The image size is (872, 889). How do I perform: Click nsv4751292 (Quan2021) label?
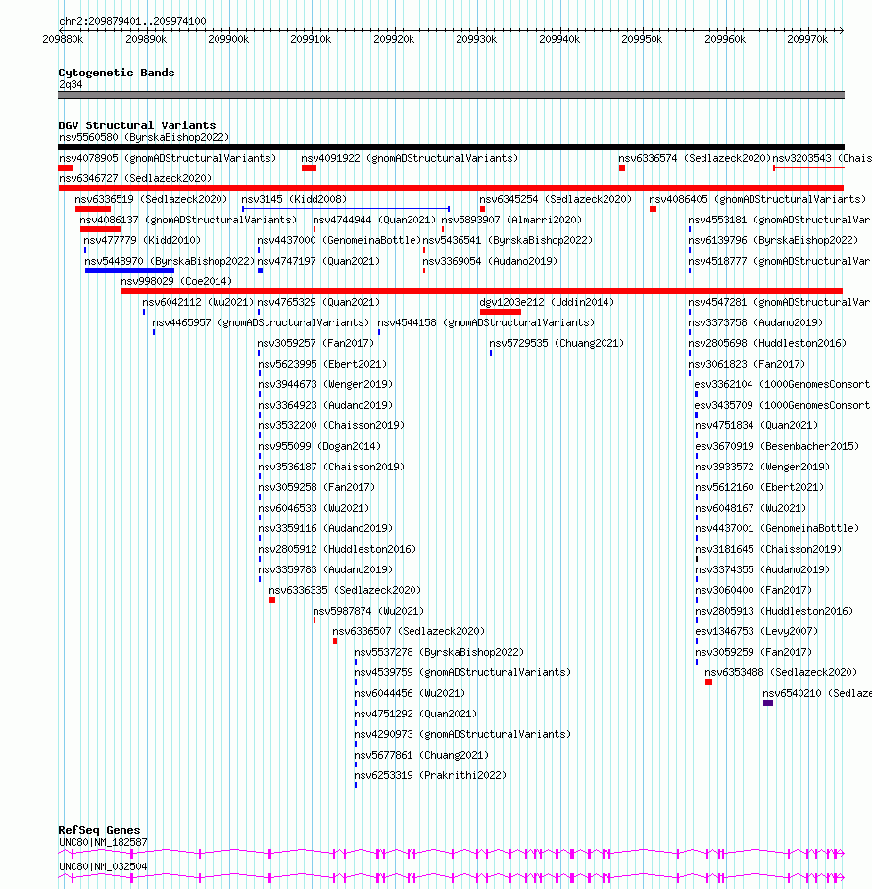[x=415, y=714]
